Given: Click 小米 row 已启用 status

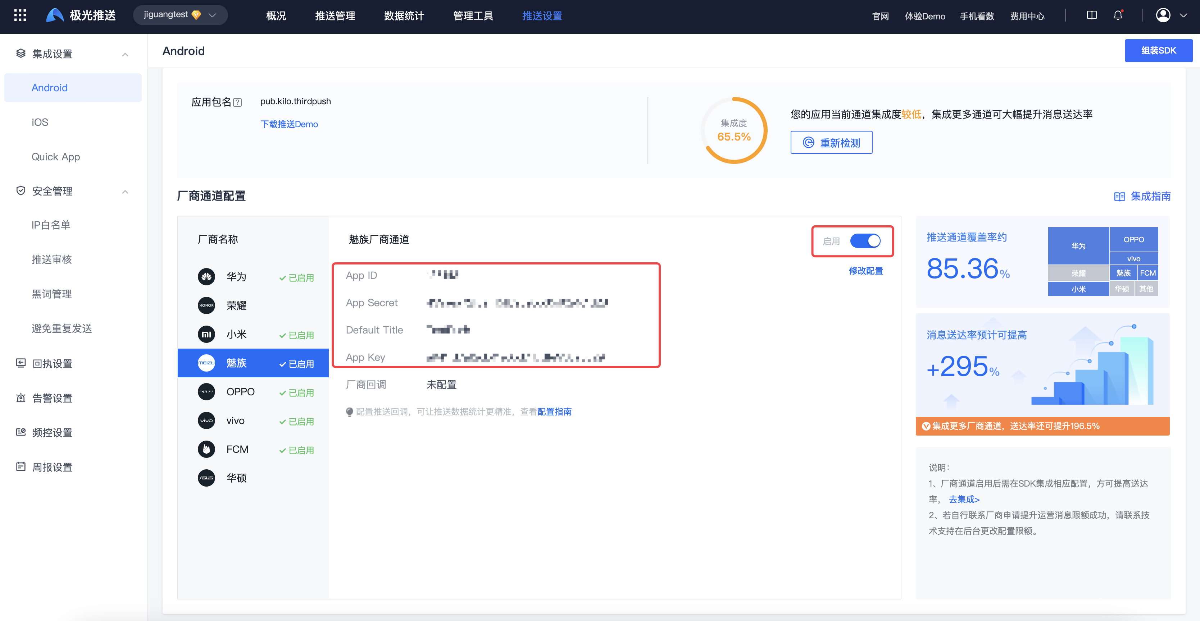Looking at the screenshot, I should 296,335.
